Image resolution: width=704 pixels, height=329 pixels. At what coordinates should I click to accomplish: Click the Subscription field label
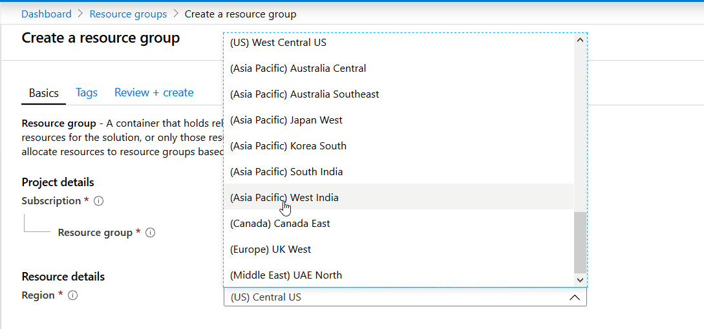point(51,200)
